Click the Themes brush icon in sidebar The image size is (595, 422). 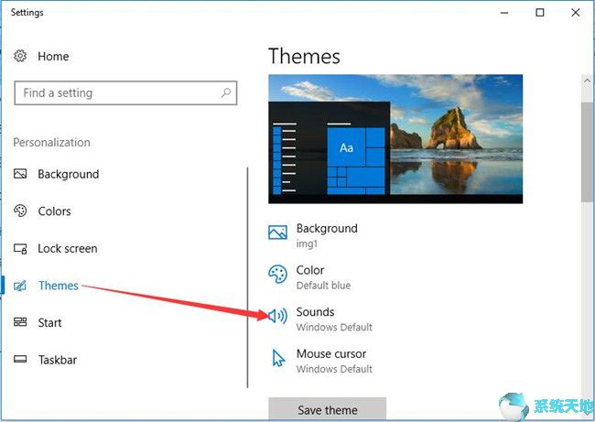click(20, 286)
